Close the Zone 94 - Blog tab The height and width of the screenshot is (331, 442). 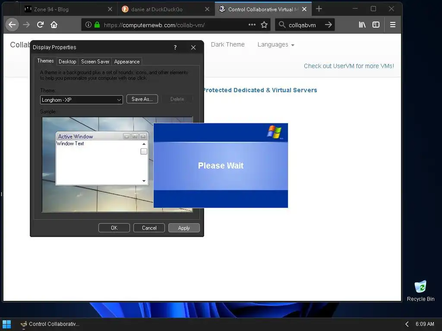click(x=110, y=9)
